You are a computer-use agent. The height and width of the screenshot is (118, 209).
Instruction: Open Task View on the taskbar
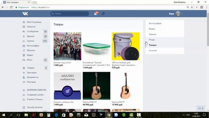click(18, 115)
